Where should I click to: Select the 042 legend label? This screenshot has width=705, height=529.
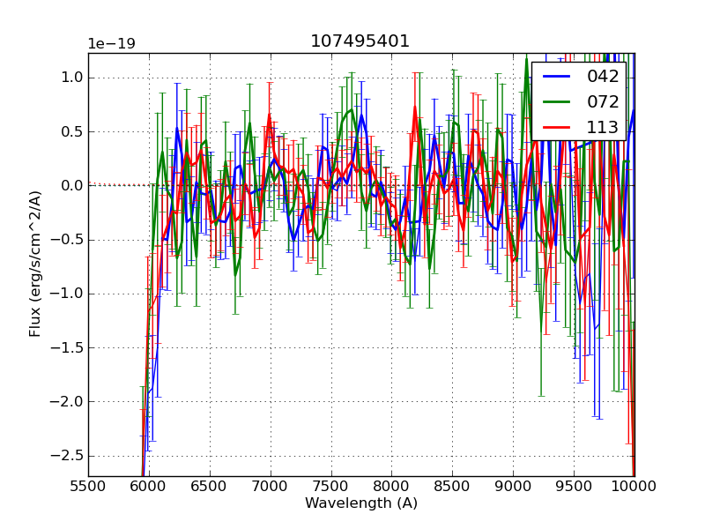point(602,77)
